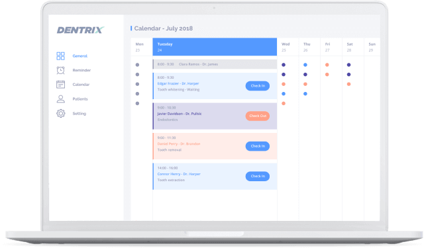
Task: Select the Calendar icon in sidebar
Action: coord(60,85)
